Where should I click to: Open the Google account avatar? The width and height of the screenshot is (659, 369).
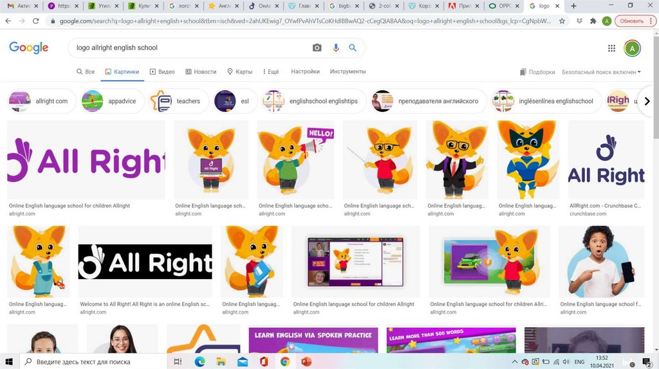point(632,48)
